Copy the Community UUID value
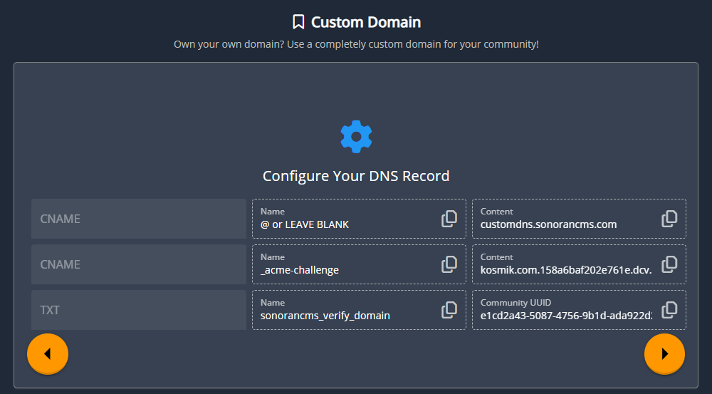 [x=669, y=310]
